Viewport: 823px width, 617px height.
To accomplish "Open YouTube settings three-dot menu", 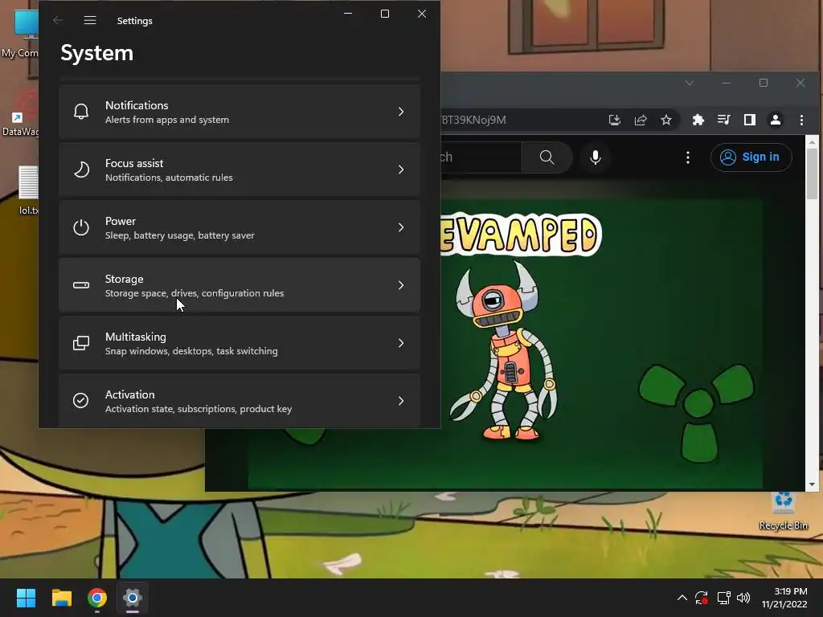I will tap(688, 157).
